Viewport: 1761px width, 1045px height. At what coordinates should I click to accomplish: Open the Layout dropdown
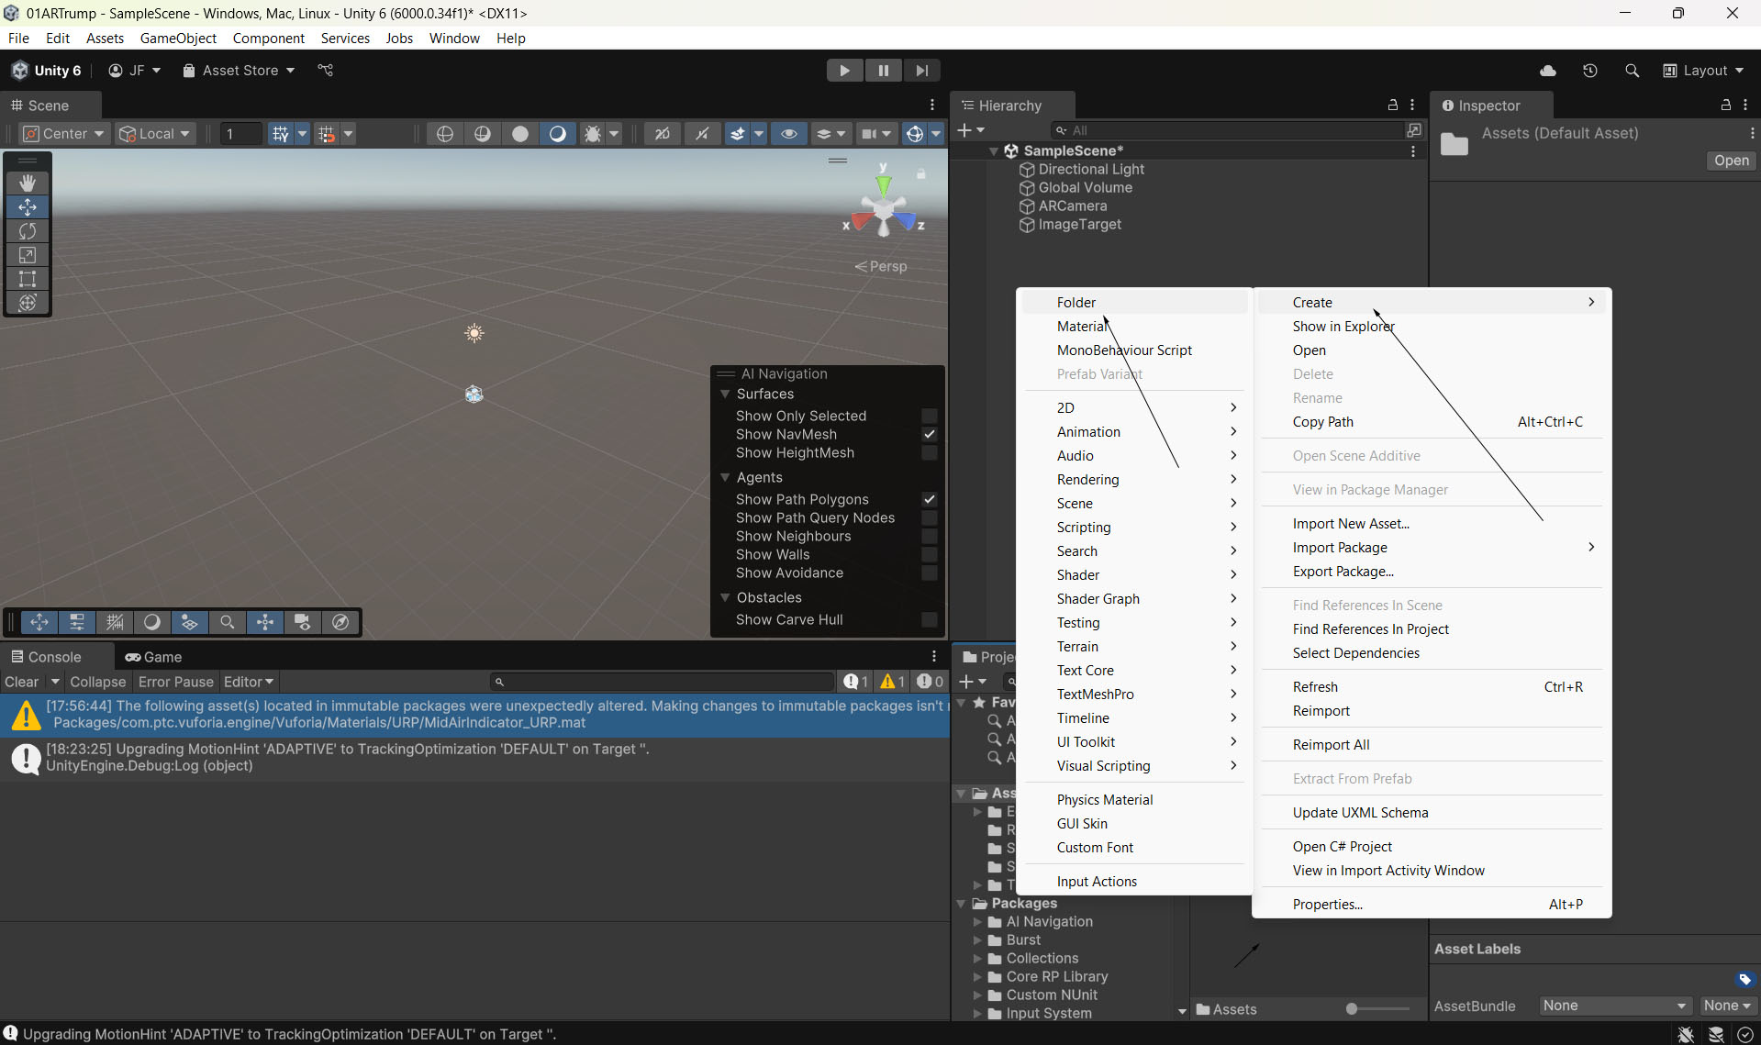coord(1704,71)
